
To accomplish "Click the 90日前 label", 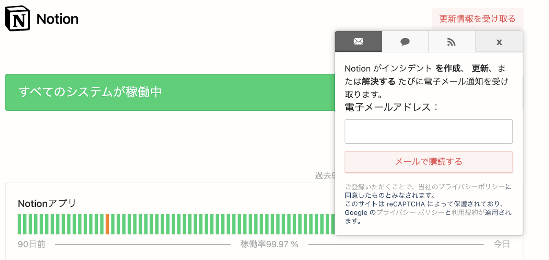I will coord(32,244).
